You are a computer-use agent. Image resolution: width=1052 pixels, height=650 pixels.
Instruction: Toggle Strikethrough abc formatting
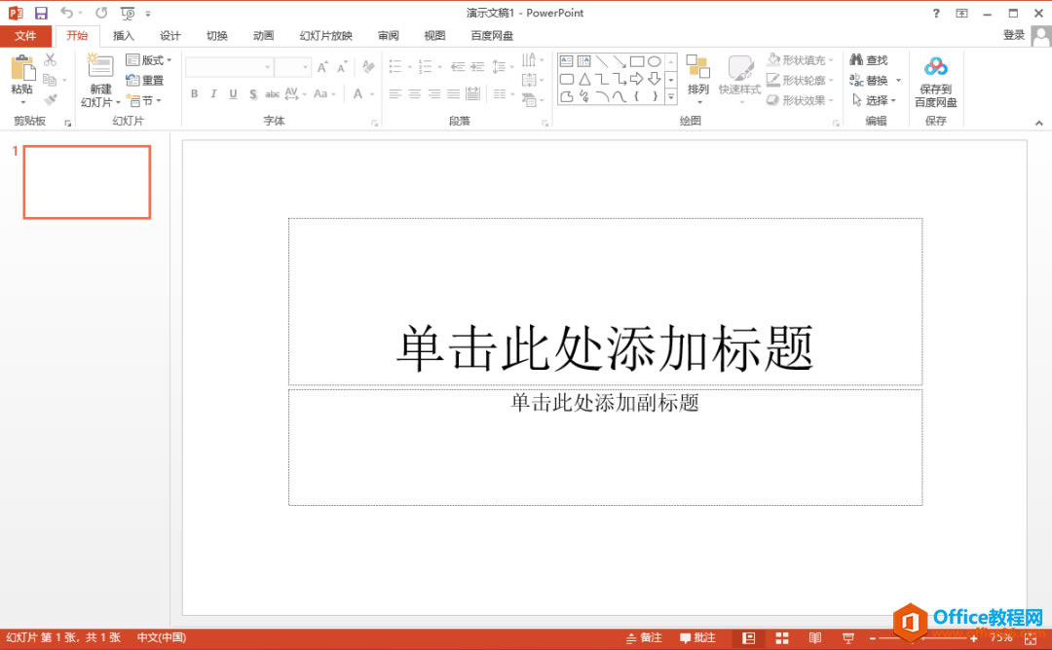[272, 93]
